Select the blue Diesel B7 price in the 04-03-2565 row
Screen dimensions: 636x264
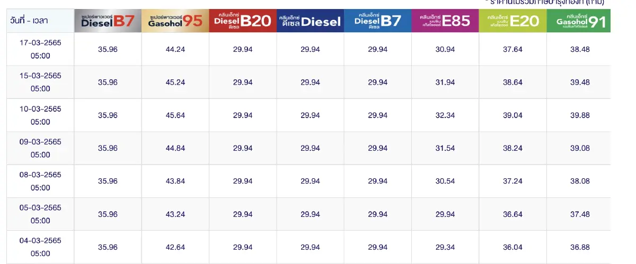click(378, 247)
